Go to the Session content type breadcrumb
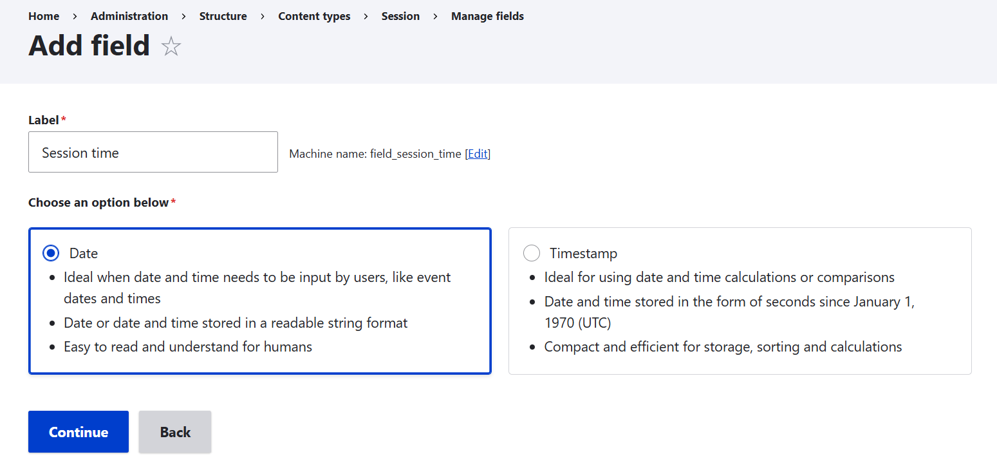 tap(400, 15)
